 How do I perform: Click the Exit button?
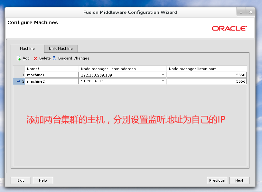(x=21, y=180)
